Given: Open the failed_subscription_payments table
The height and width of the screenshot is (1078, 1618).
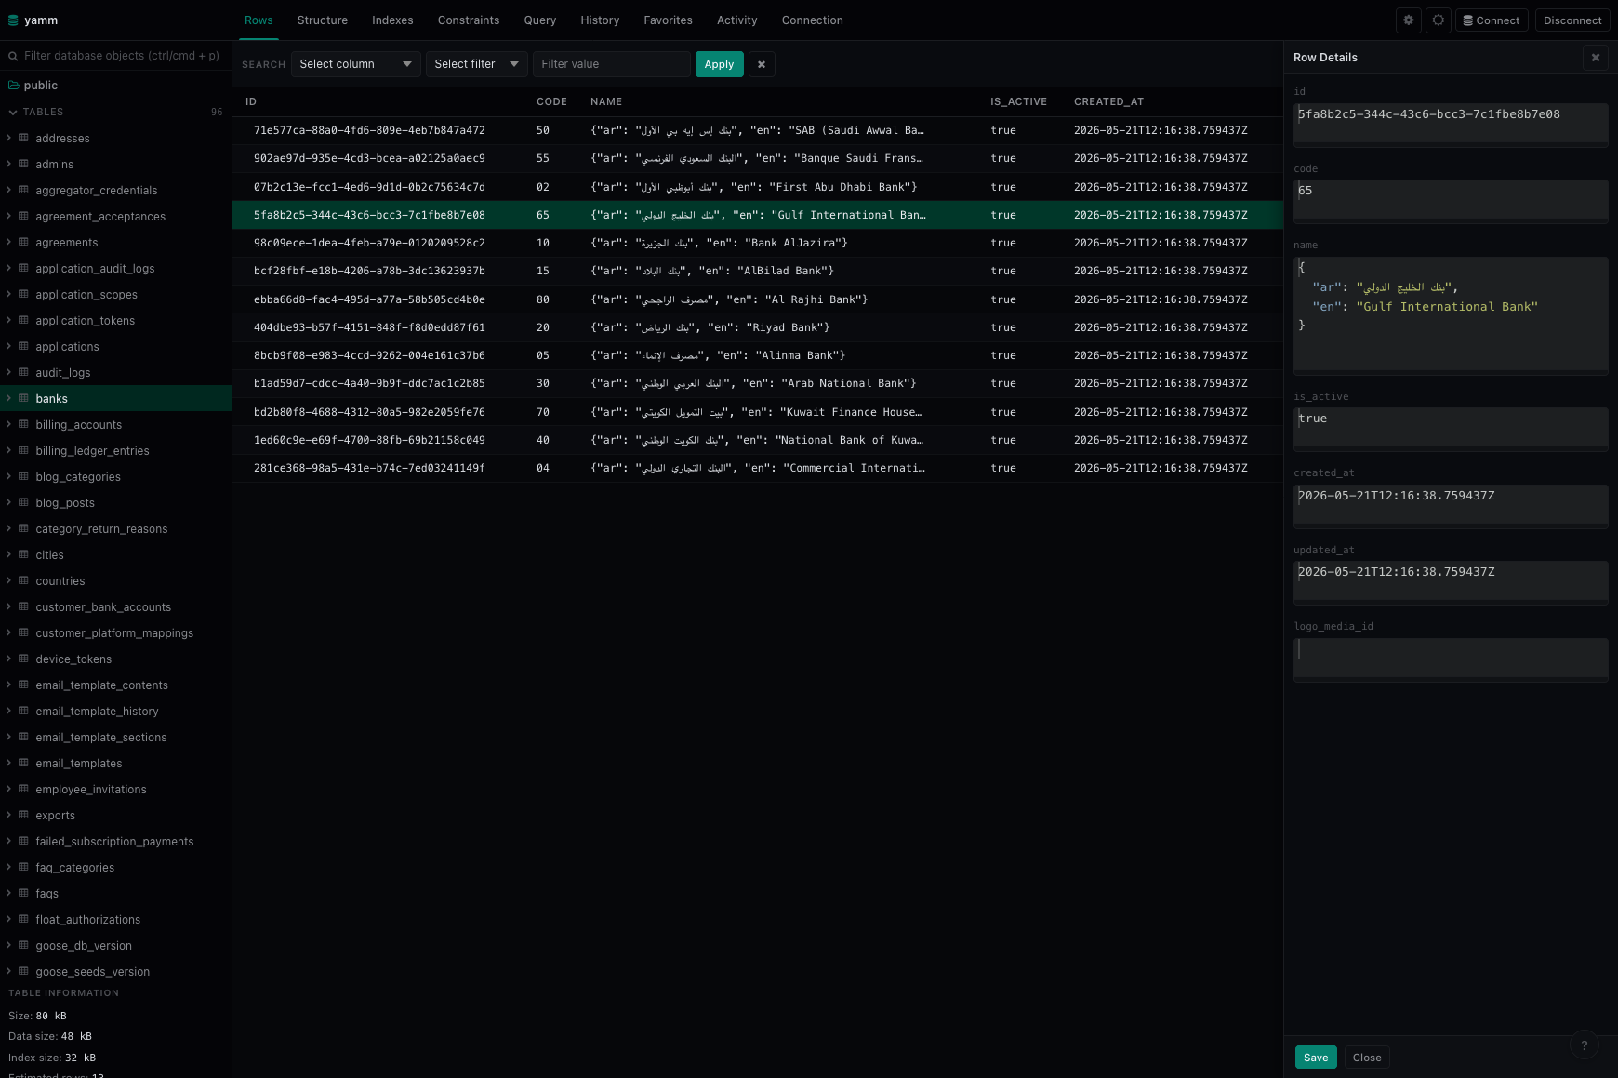Looking at the screenshot, I should (x=114, y=841).
